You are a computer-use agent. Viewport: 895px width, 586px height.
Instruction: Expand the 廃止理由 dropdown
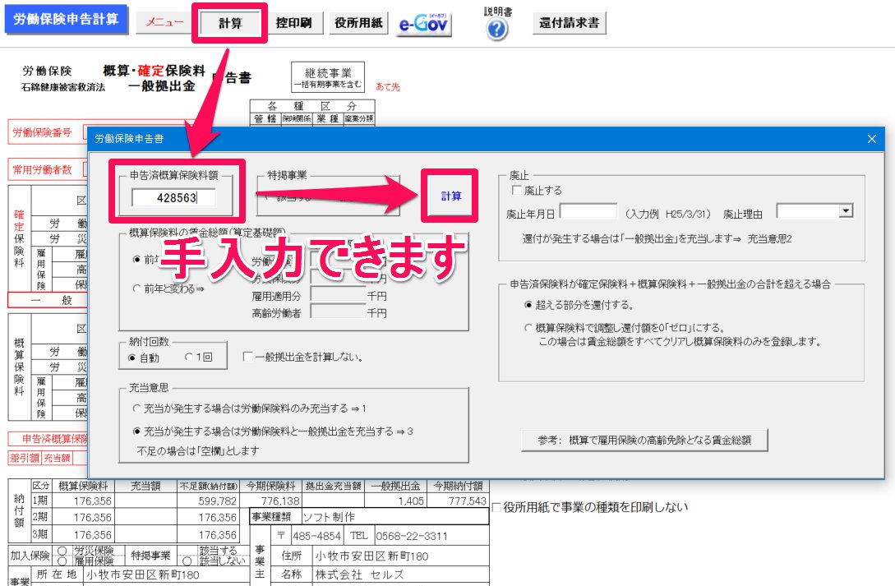[845, 212]
